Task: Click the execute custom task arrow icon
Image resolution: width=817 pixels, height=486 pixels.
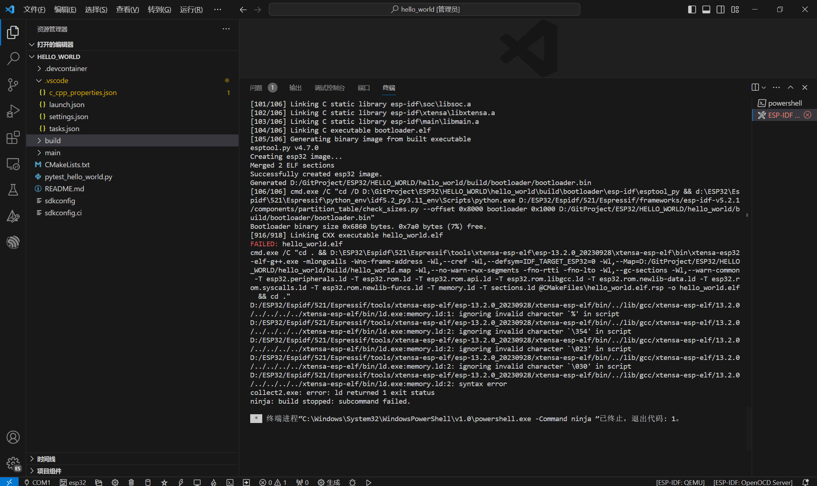Action: tap(246, 482)
